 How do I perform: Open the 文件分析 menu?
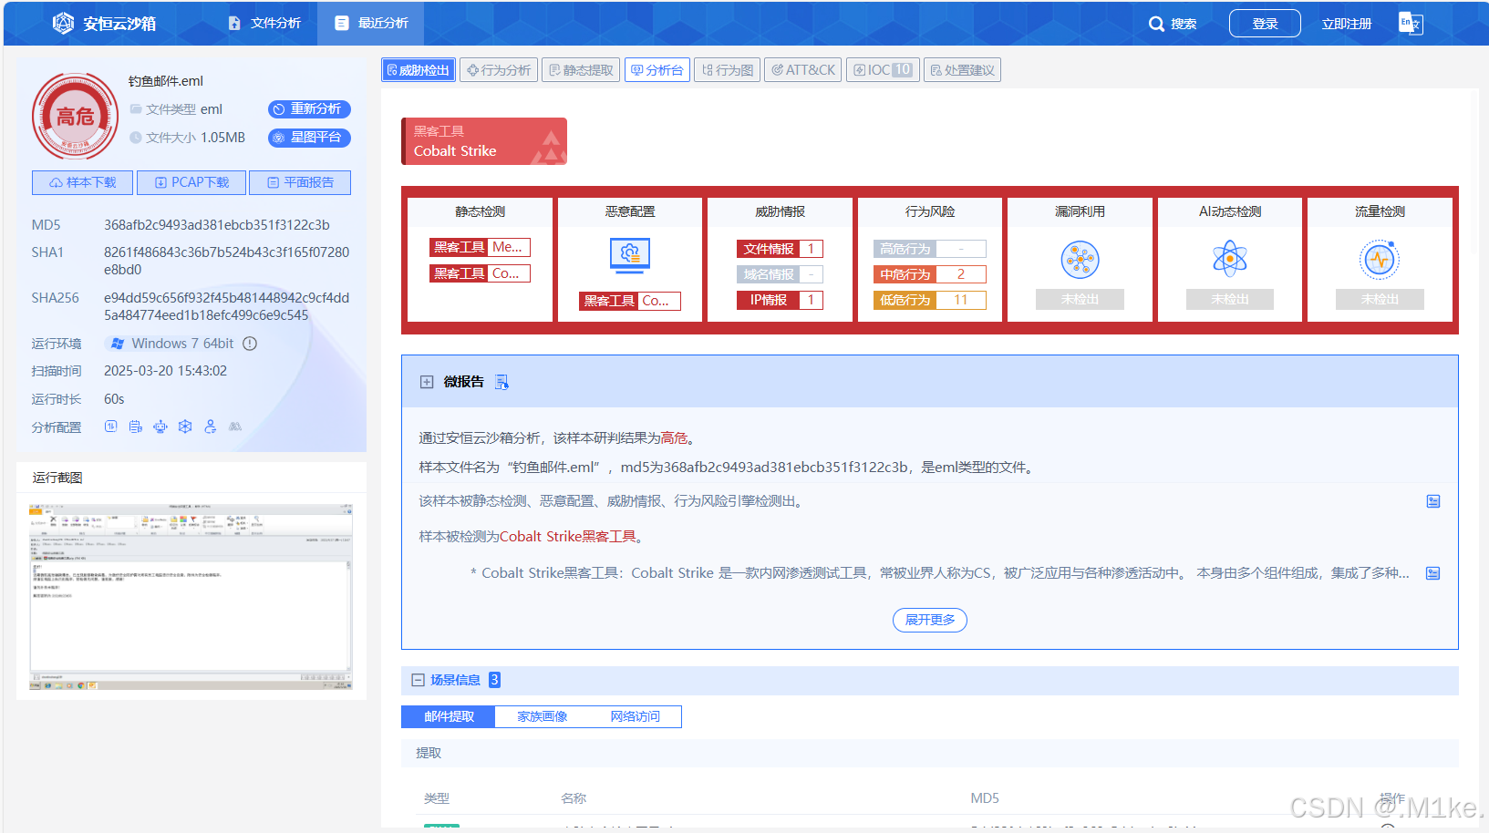point(264,23)
